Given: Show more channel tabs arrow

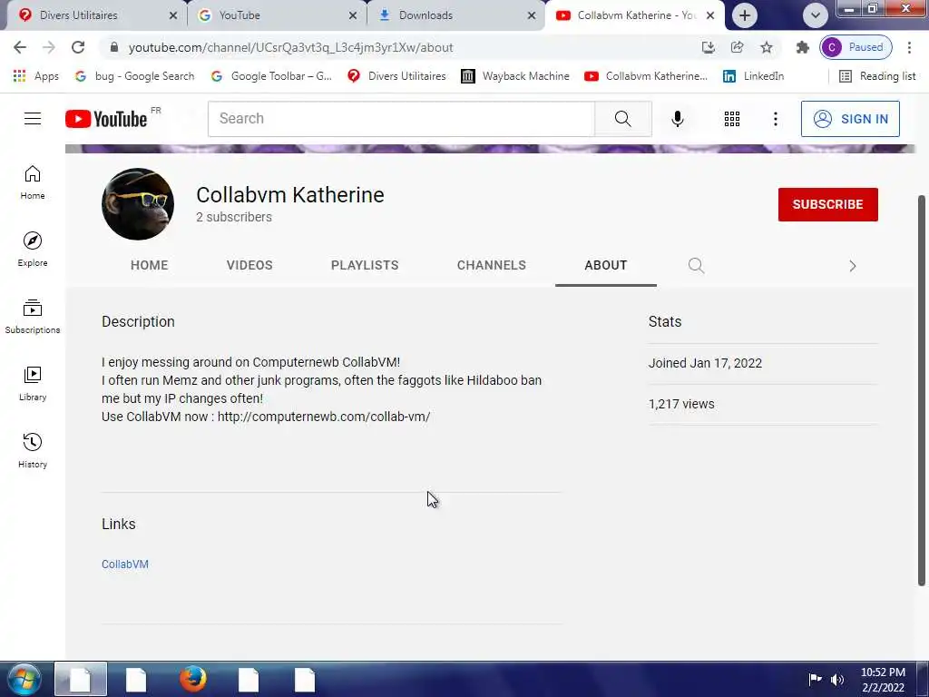Looking at the screenshot, I should [853, 266].
